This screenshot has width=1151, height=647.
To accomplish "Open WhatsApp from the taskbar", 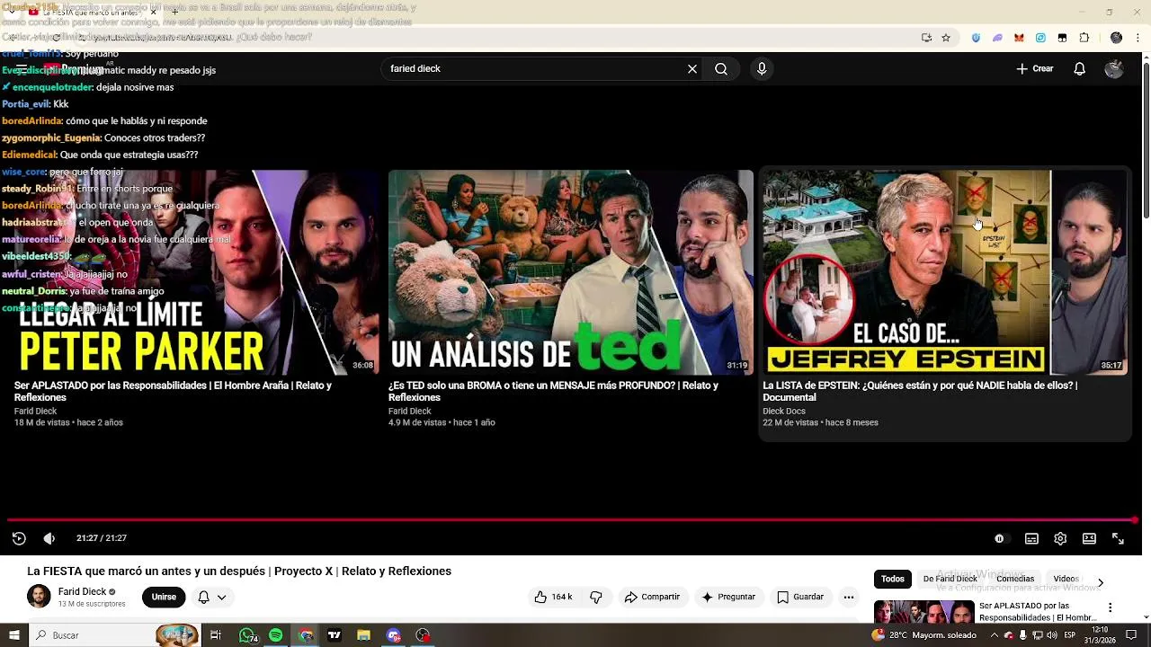I will pyautogui.click(x=247, y=635).
